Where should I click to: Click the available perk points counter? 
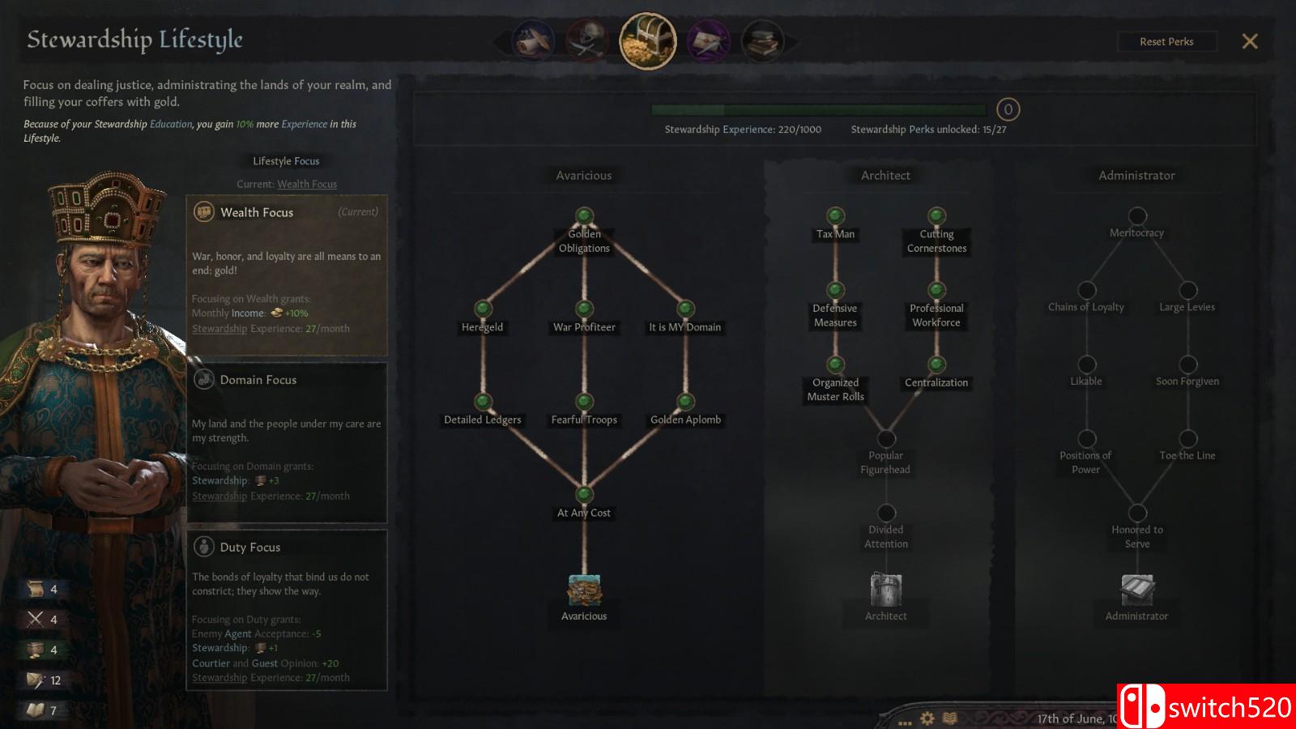coord(1008,109)
